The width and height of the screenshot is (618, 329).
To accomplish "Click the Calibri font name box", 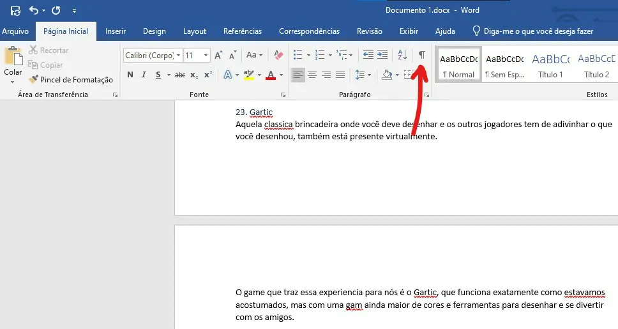I will point(149,55).
